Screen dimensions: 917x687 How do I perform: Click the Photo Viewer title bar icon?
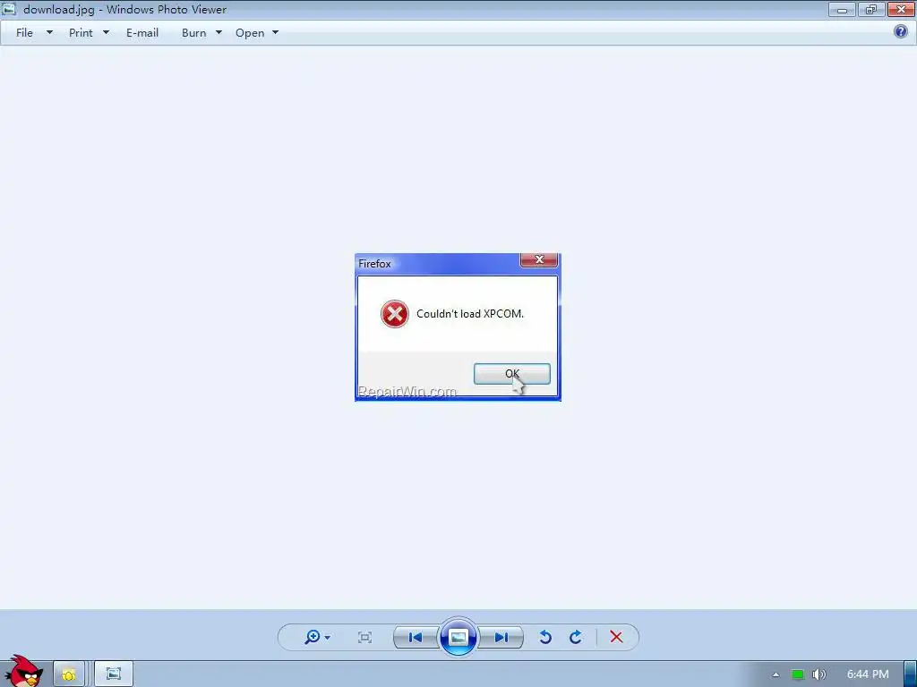coord(9,9)
